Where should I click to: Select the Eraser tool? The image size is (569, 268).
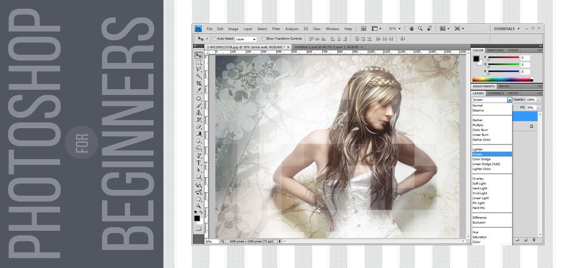(198, 127)
